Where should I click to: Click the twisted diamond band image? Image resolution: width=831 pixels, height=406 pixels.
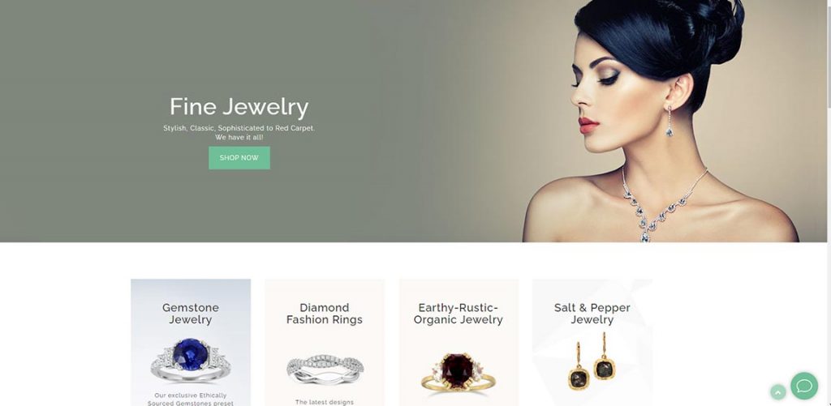coord(325,369)
